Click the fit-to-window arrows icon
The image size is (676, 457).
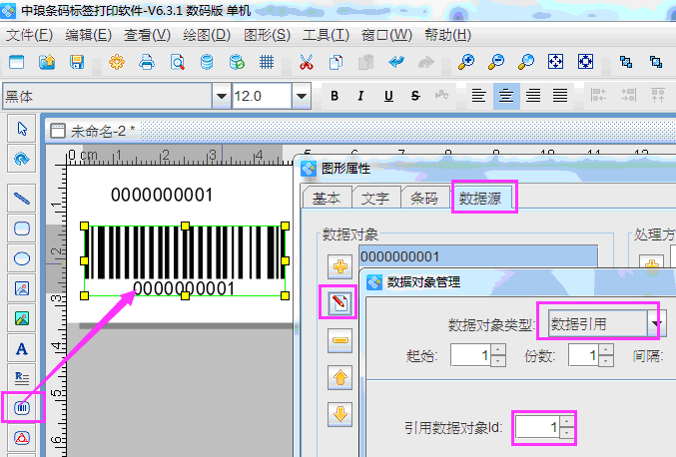click(x=556, y=62)
